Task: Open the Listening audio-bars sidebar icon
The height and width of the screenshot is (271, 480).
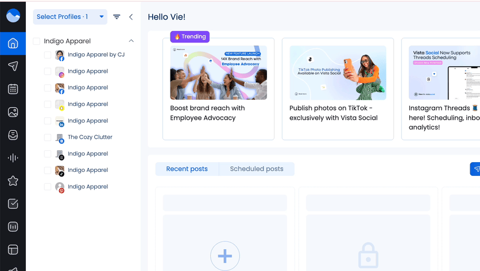Action: [x=13, y=158]
